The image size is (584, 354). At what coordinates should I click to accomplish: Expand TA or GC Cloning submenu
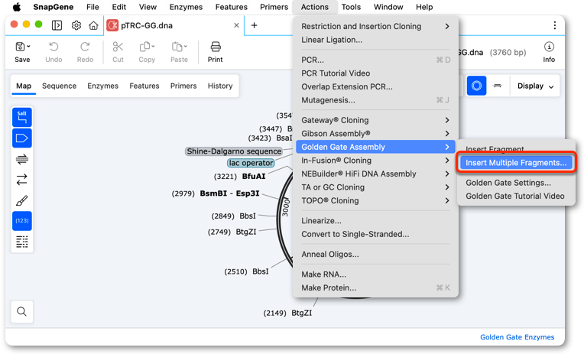point(375,187)
